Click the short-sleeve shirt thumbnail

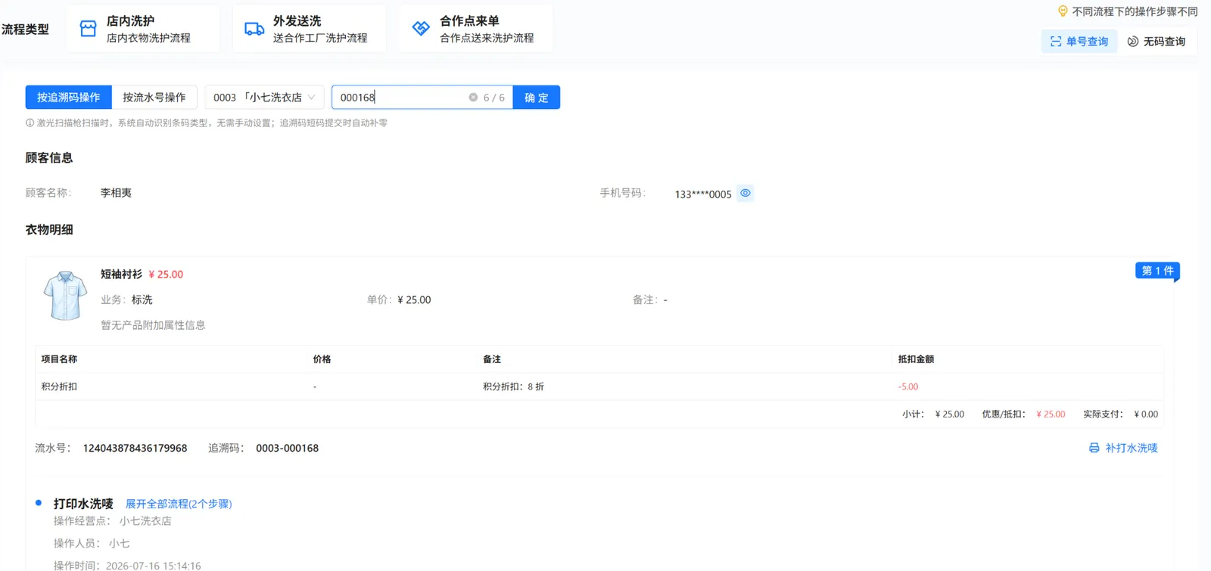pos(65,296)
